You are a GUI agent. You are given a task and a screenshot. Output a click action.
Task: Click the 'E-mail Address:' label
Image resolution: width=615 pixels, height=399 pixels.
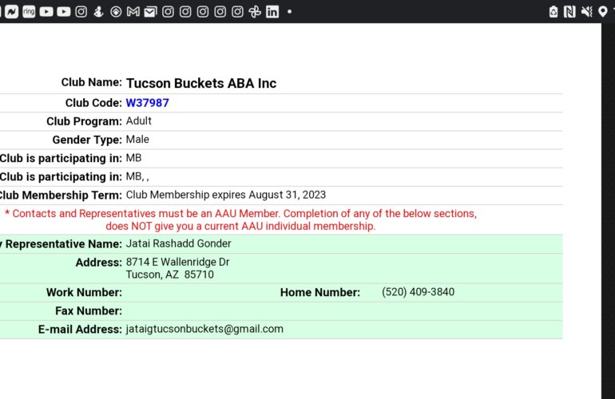80,330
